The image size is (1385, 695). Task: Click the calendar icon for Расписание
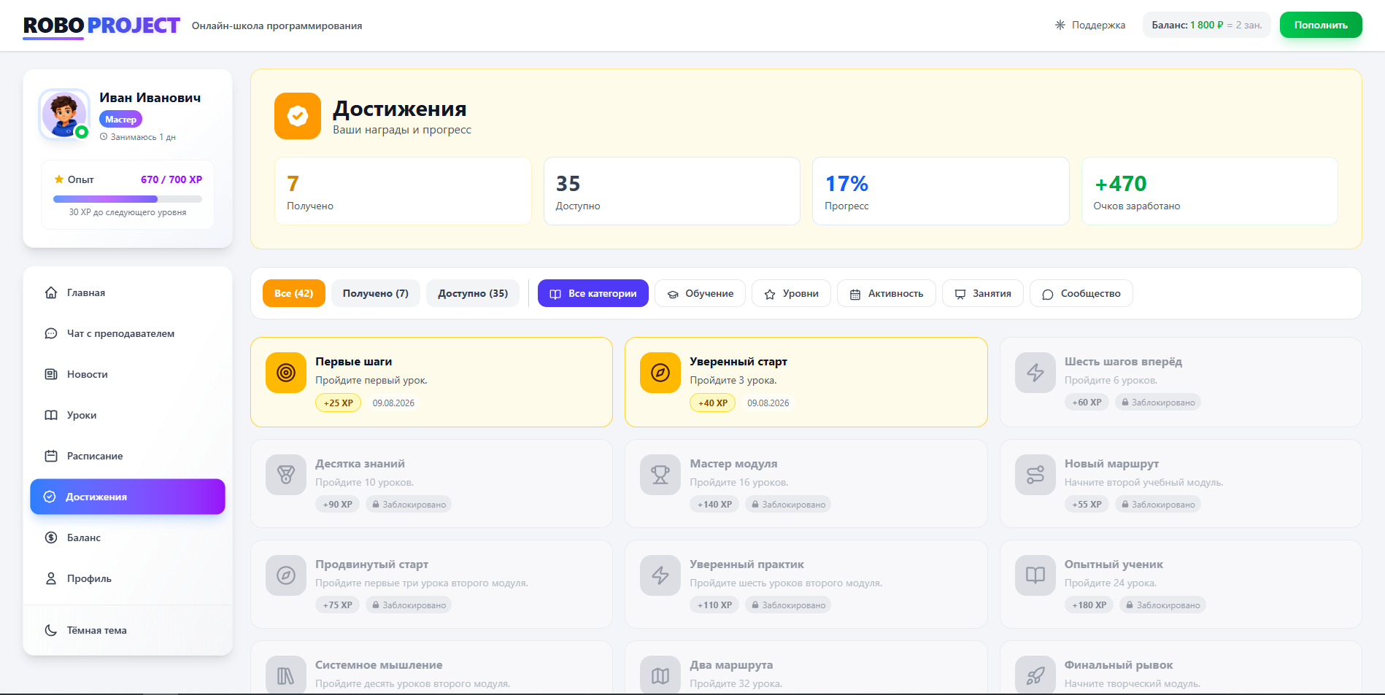(51, 456)
